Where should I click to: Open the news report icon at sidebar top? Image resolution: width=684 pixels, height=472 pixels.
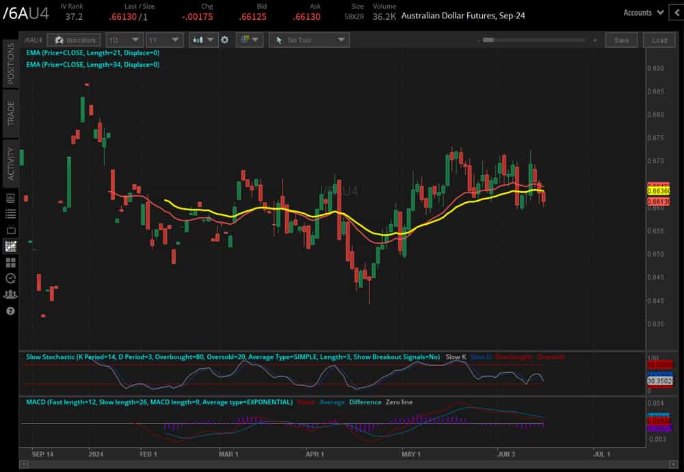10,198
